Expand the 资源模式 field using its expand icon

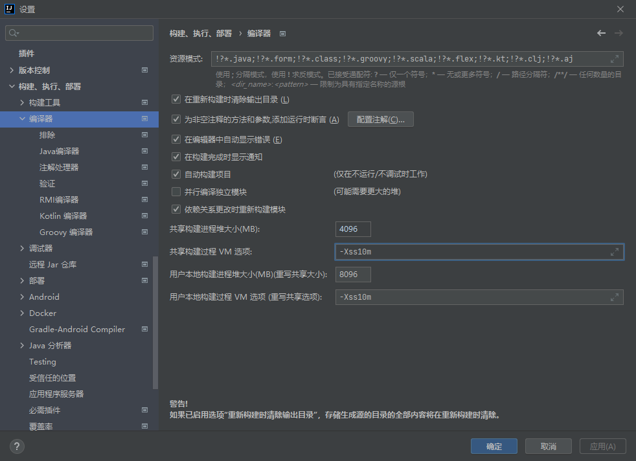click(x=615, y=59)
